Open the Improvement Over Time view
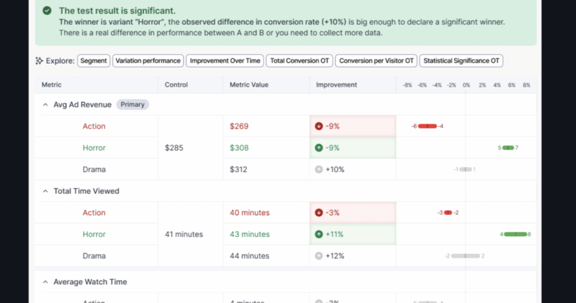 [225, 61]
